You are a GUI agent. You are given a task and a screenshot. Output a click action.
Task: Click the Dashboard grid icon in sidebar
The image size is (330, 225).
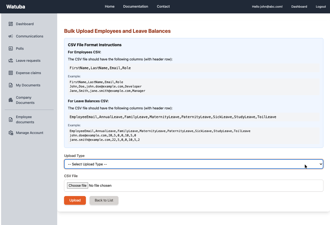[x=11, y=24]
